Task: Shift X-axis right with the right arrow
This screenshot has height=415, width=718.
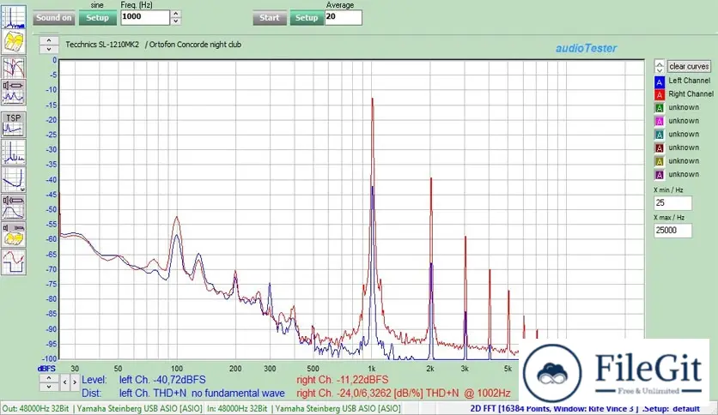Action: [74, 382]
